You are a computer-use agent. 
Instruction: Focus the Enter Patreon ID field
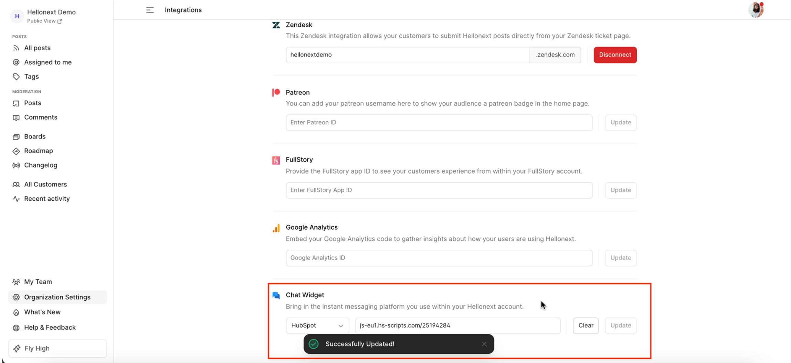(x=439, y=122)
